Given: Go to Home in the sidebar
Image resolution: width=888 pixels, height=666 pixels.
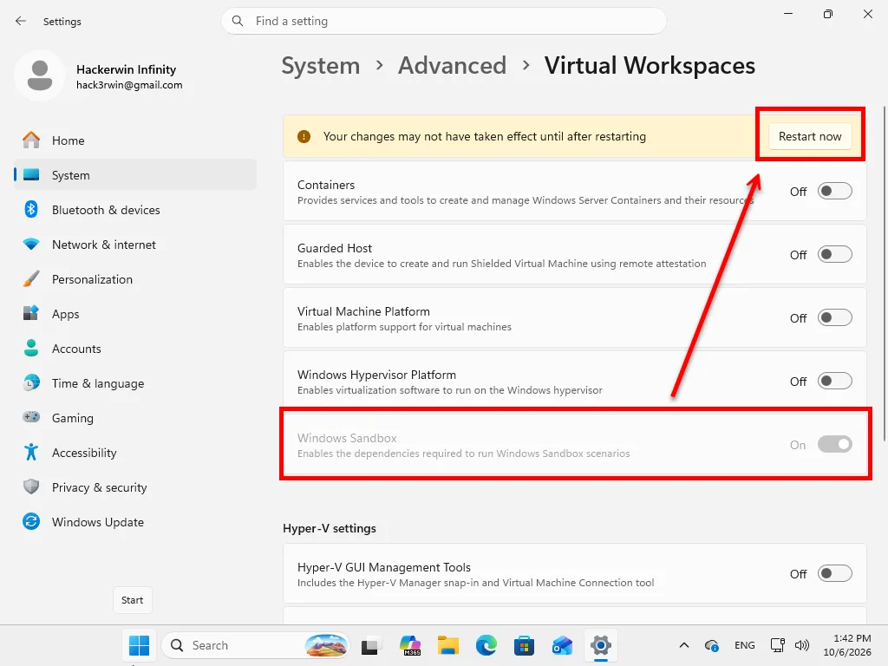Looking at the screenshot, I should [135, 140].
